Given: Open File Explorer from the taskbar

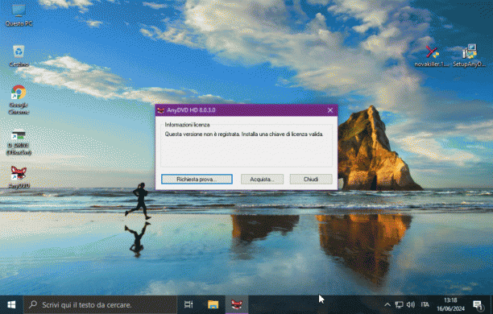Looking at the screenshot, I should pos(213,304).
